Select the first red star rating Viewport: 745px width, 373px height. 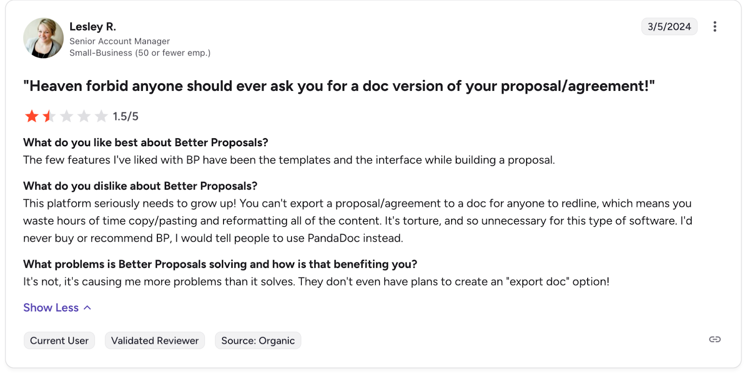[31, 116]
